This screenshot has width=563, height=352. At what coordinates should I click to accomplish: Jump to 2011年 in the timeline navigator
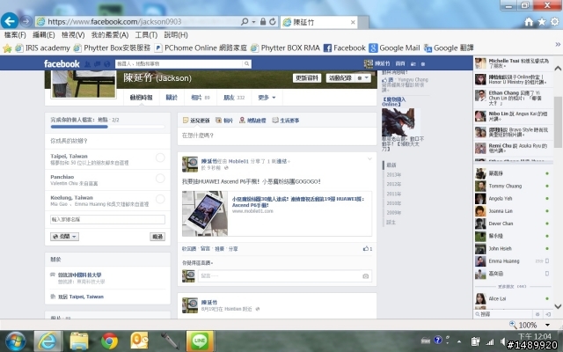click(x=394, y=194)
